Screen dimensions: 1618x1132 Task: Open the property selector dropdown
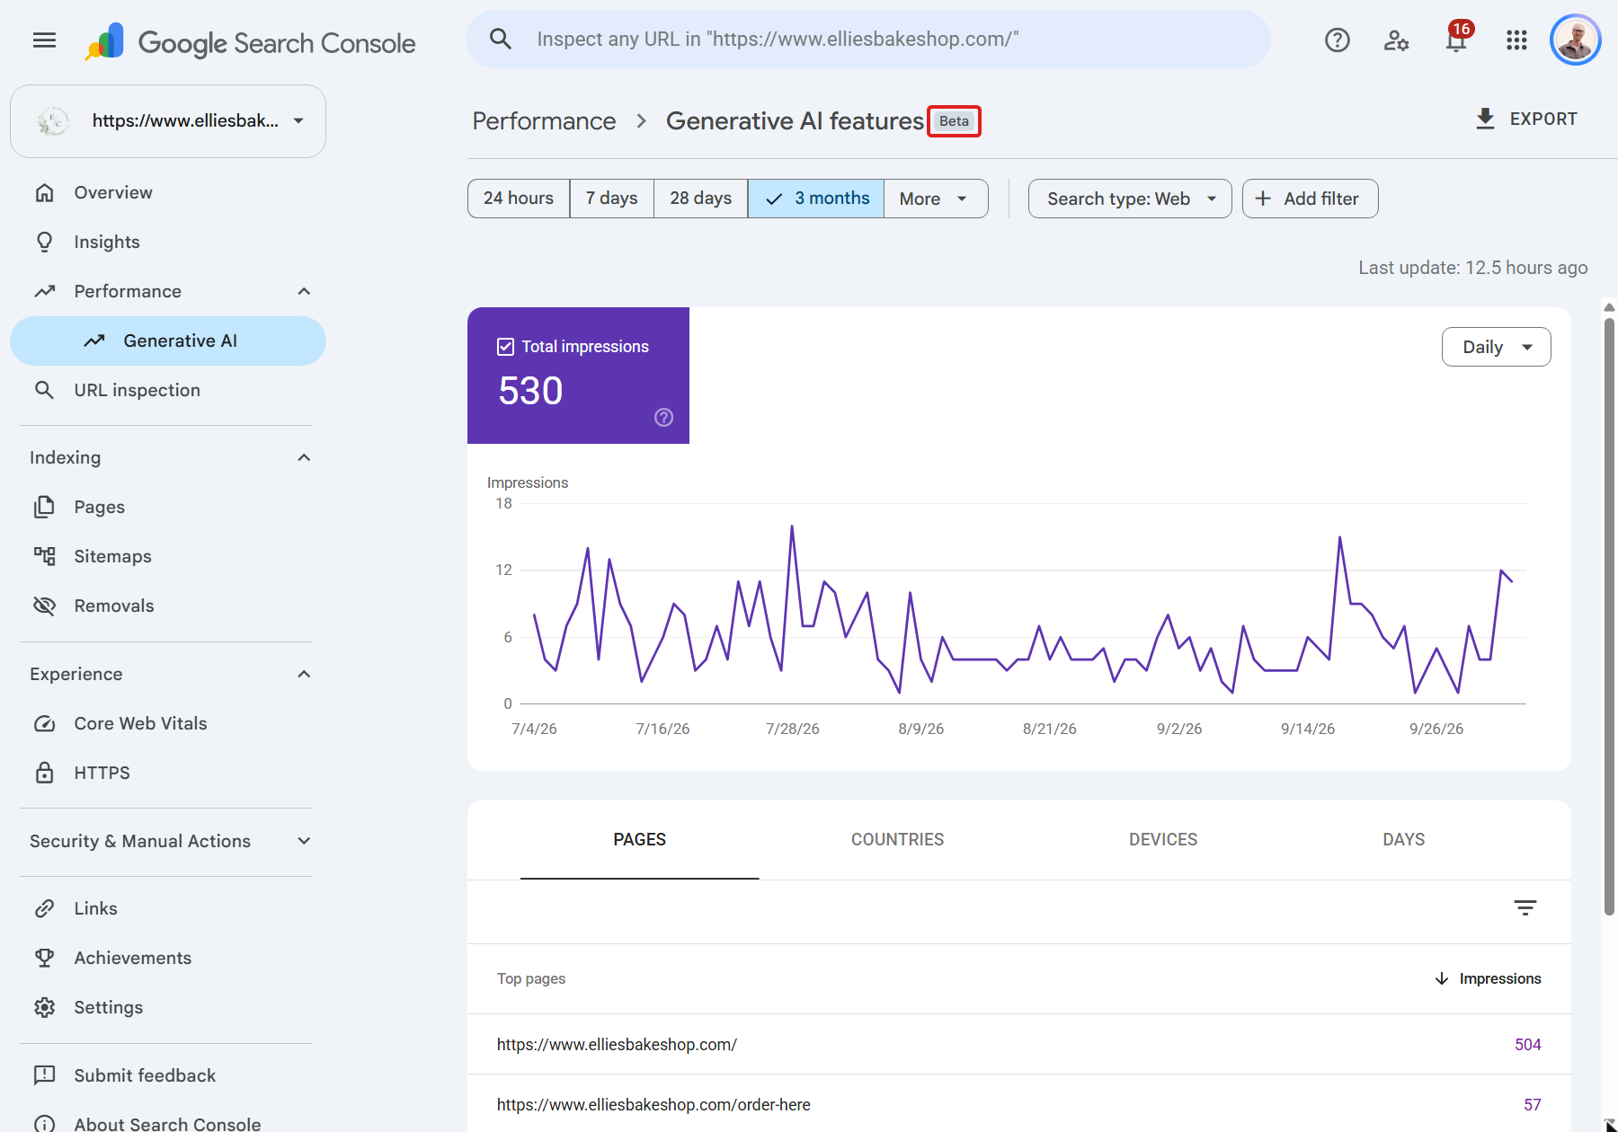click(x=168, y=121)
